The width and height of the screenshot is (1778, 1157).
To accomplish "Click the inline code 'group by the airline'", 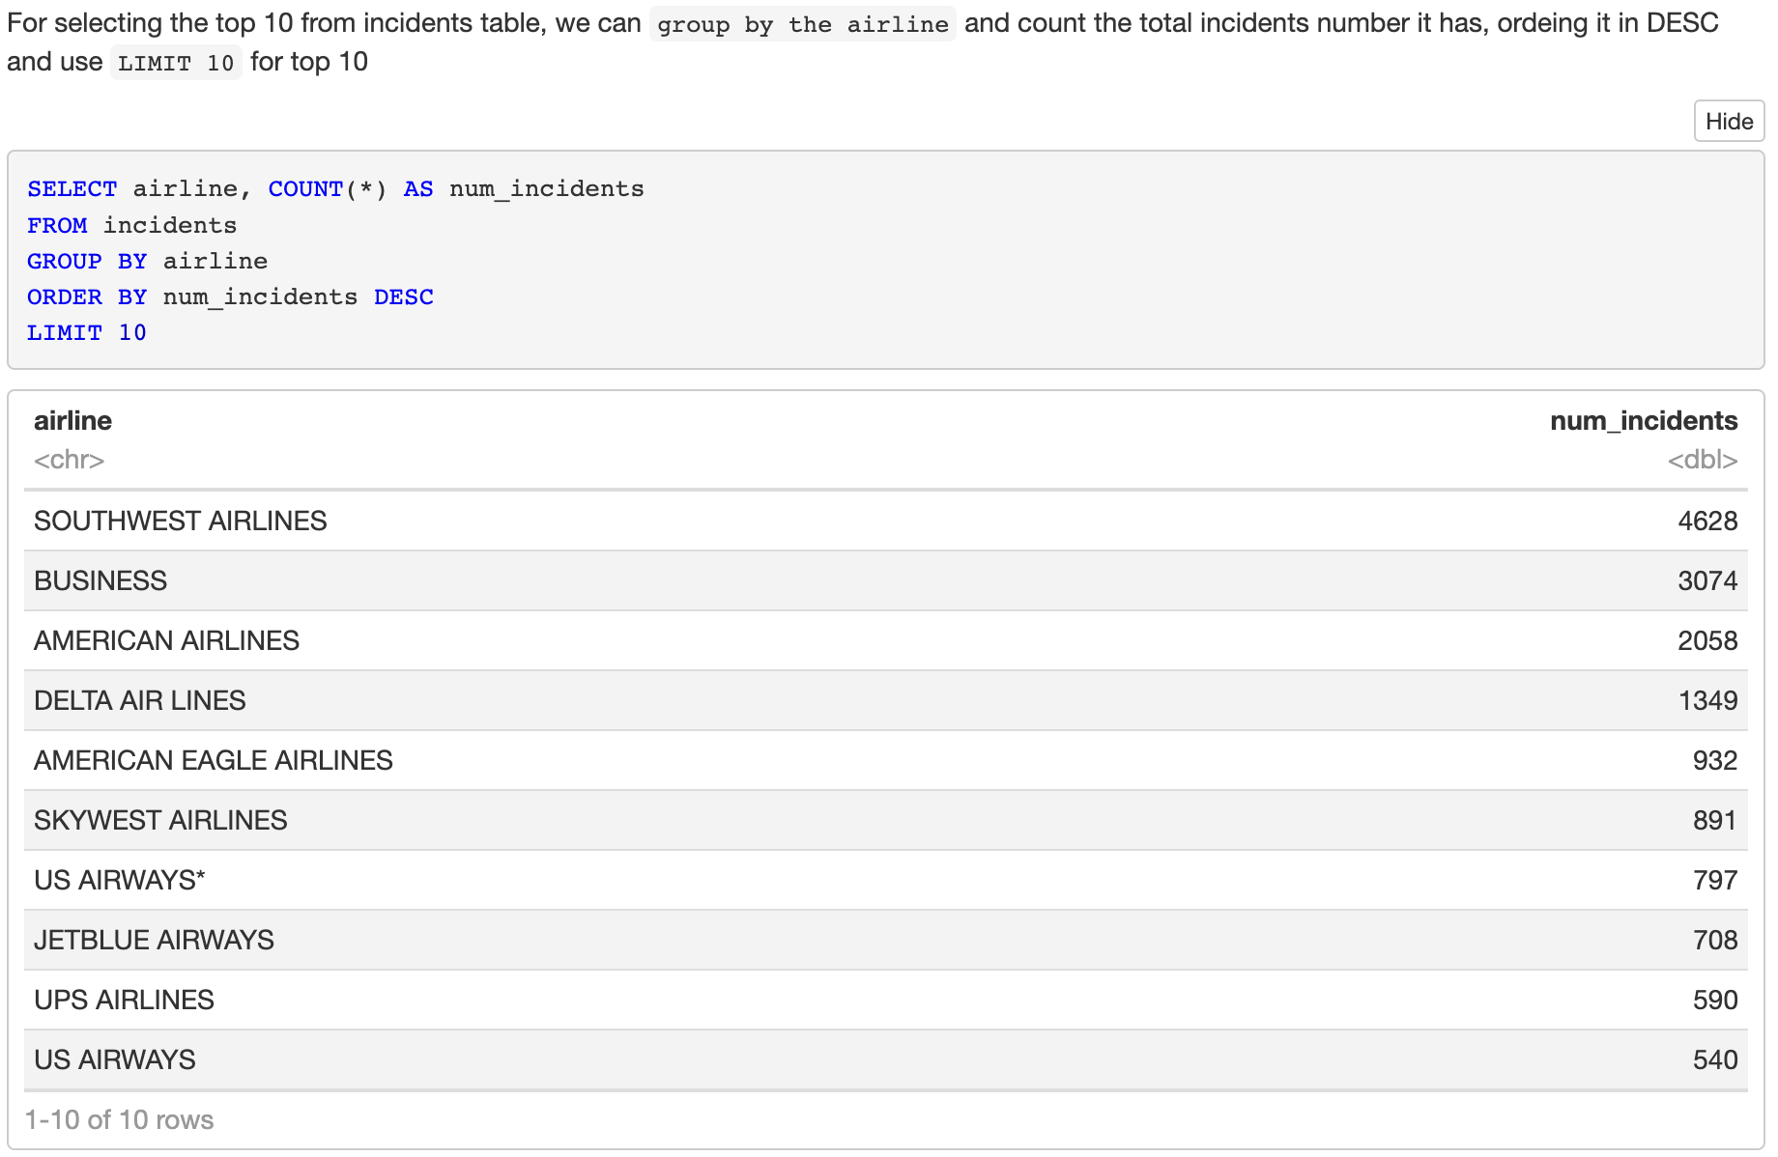I will tap(803, 24).
